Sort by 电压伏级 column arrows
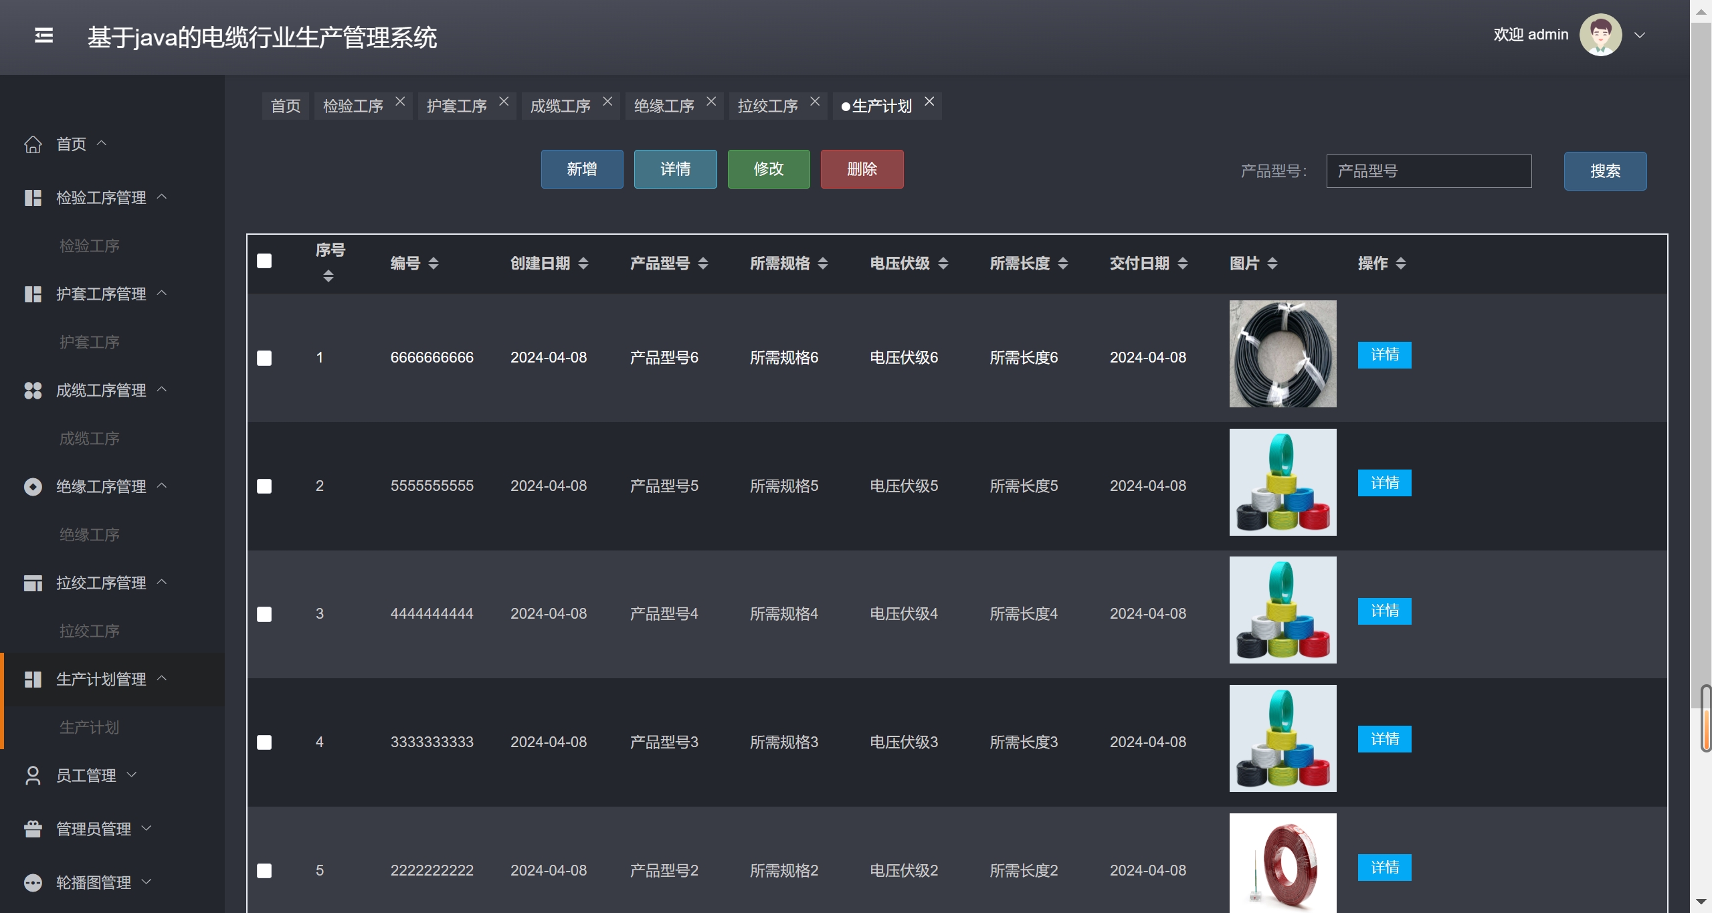 [x=943, y=264]
